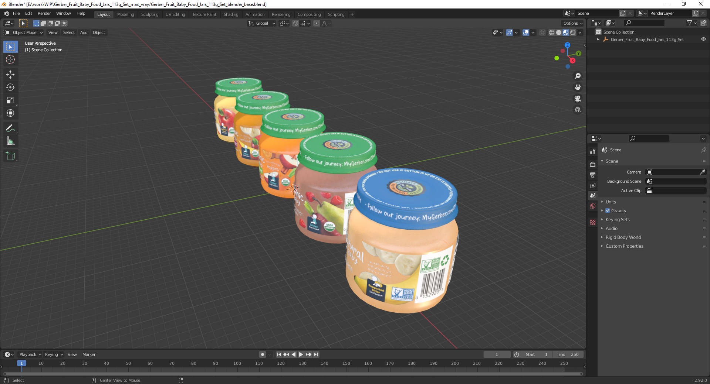
Task: Click the timeline playhead at frame 1
Action: point(21,363)
